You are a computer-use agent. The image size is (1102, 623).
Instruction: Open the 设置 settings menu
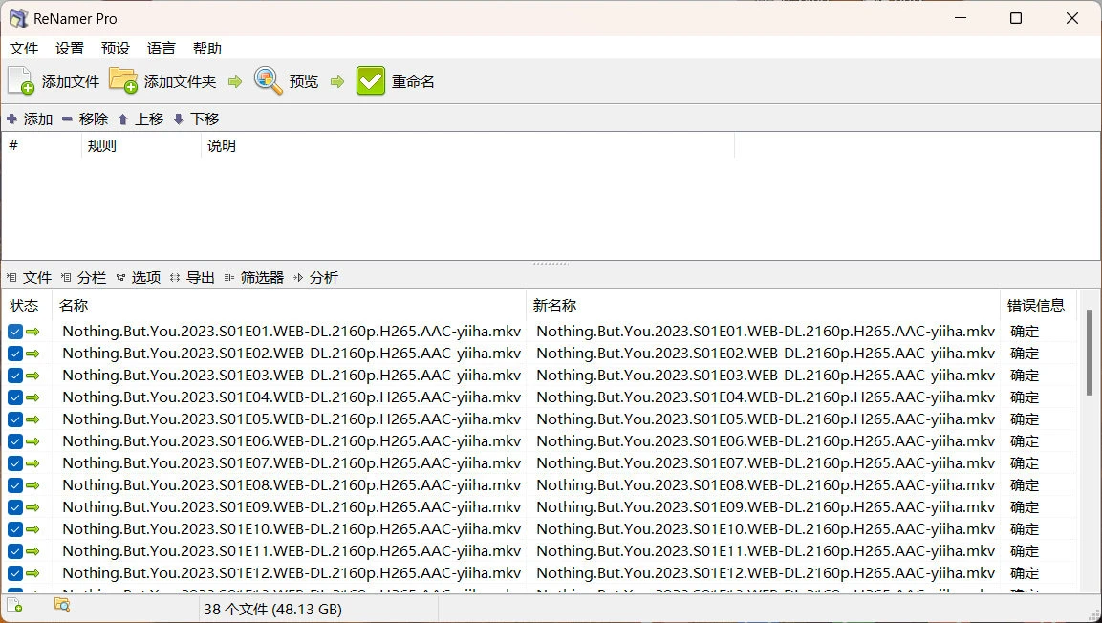[70, 49]
